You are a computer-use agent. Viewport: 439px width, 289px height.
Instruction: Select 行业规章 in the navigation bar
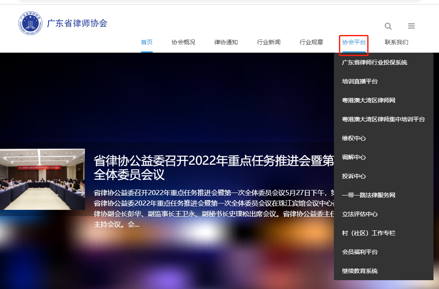tap(312, 42)
